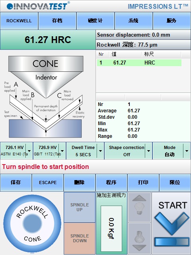Click the INNOVATEST logo
The height and width of the screenshot is (255, 191).
[38, 6]
